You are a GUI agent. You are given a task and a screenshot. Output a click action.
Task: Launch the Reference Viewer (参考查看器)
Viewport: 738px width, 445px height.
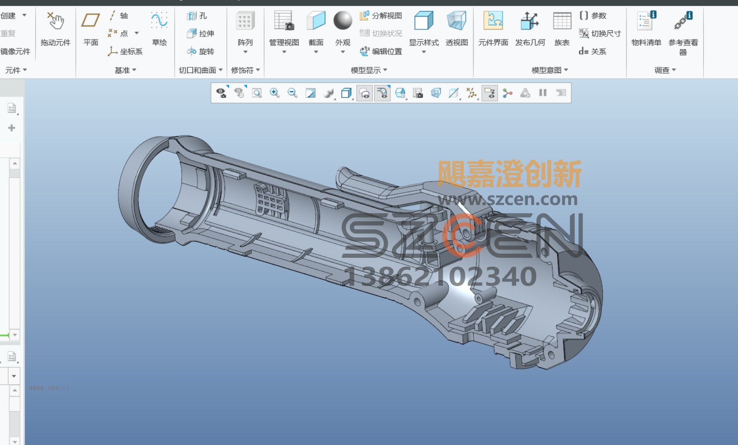[683, 33]
